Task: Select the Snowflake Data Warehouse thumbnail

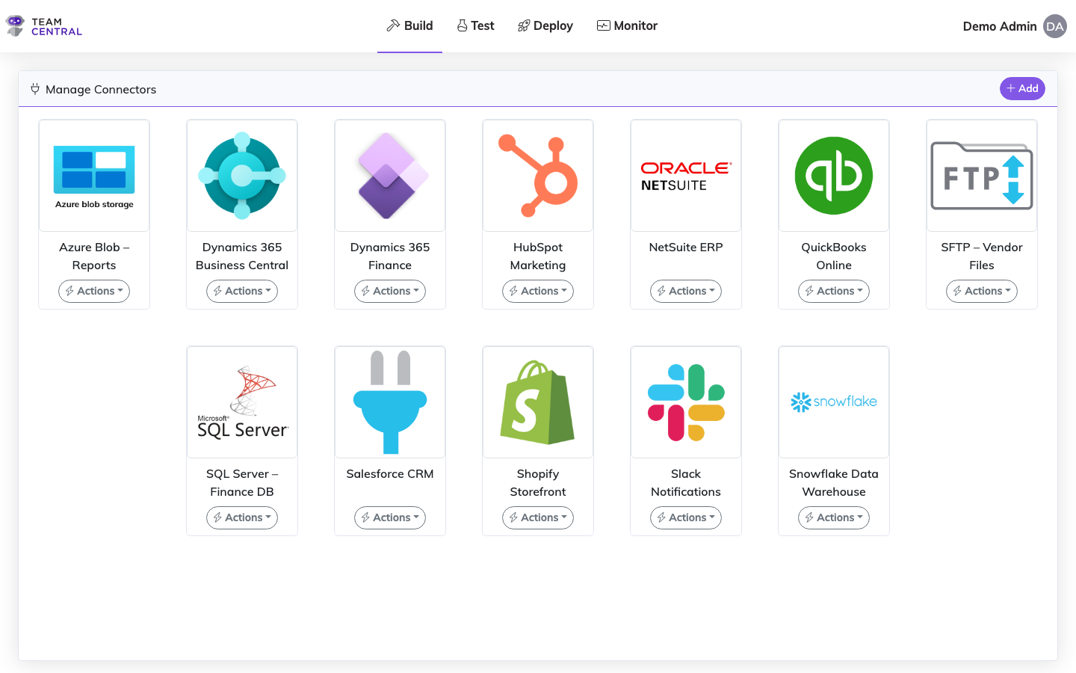Action: 834,402
